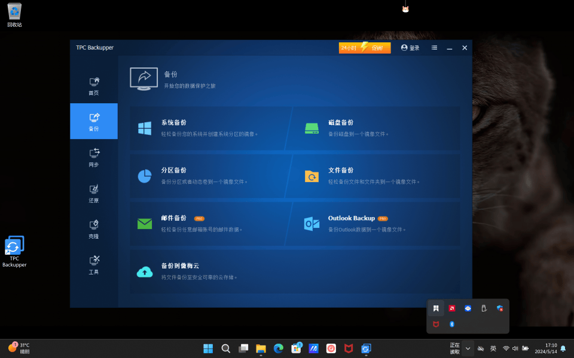This screenshot has width=574, height=358.
Task: Open the weather widget showing 31°C
Action: [x=19, y=348]
